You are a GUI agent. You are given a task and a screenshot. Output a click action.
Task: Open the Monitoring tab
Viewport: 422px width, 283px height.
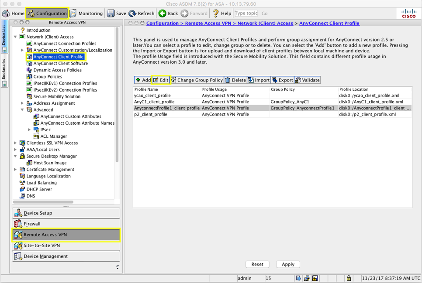[x=86, y=14]
